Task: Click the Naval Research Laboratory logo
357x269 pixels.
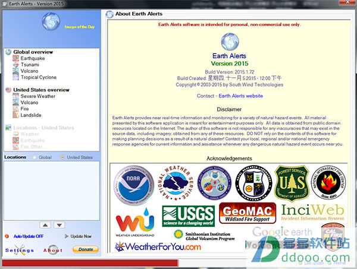Action: [x=253, y=183]
